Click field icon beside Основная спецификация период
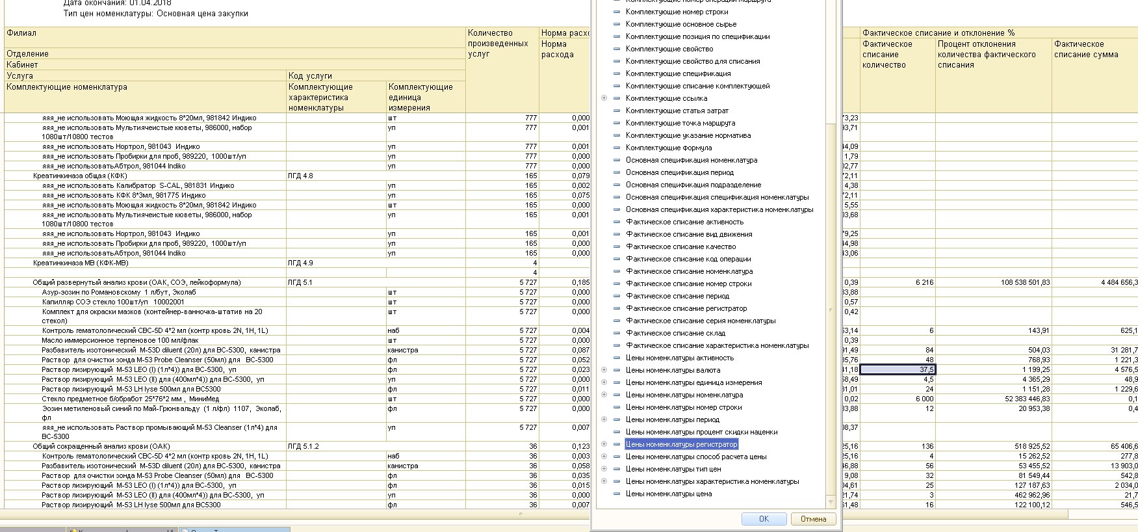1138x532 pixels. pos(617,172)
